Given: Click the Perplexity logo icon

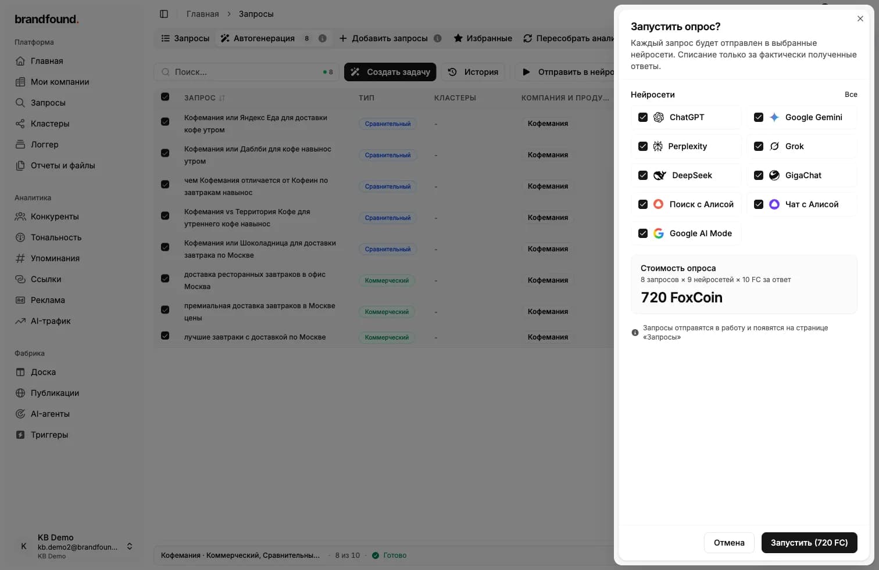Looking at the screenshot, I should pyautogui.click(x=658, y=146).
